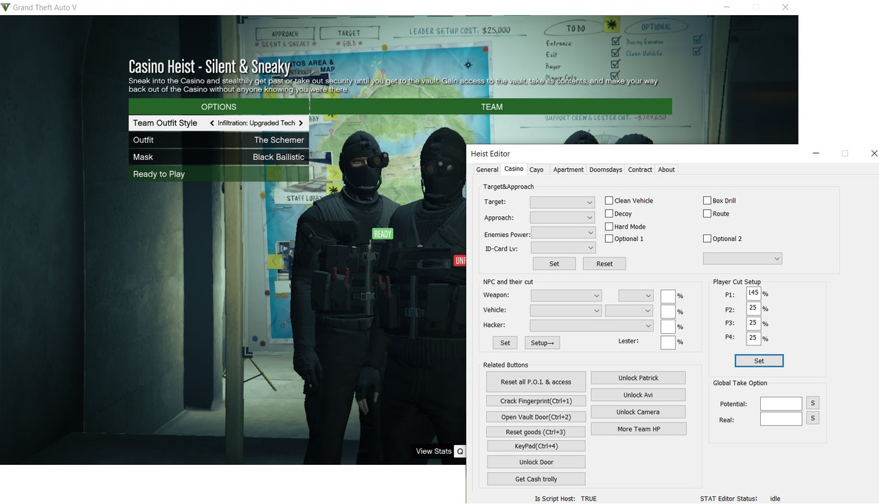Viewport: 879px width, 504px height.
Task: Enable the Clean Vehicle checkbox
Action: point(609,201)
